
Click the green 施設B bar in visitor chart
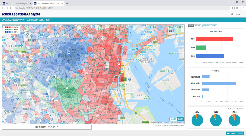pyautogui.click(x=201, y=47)
